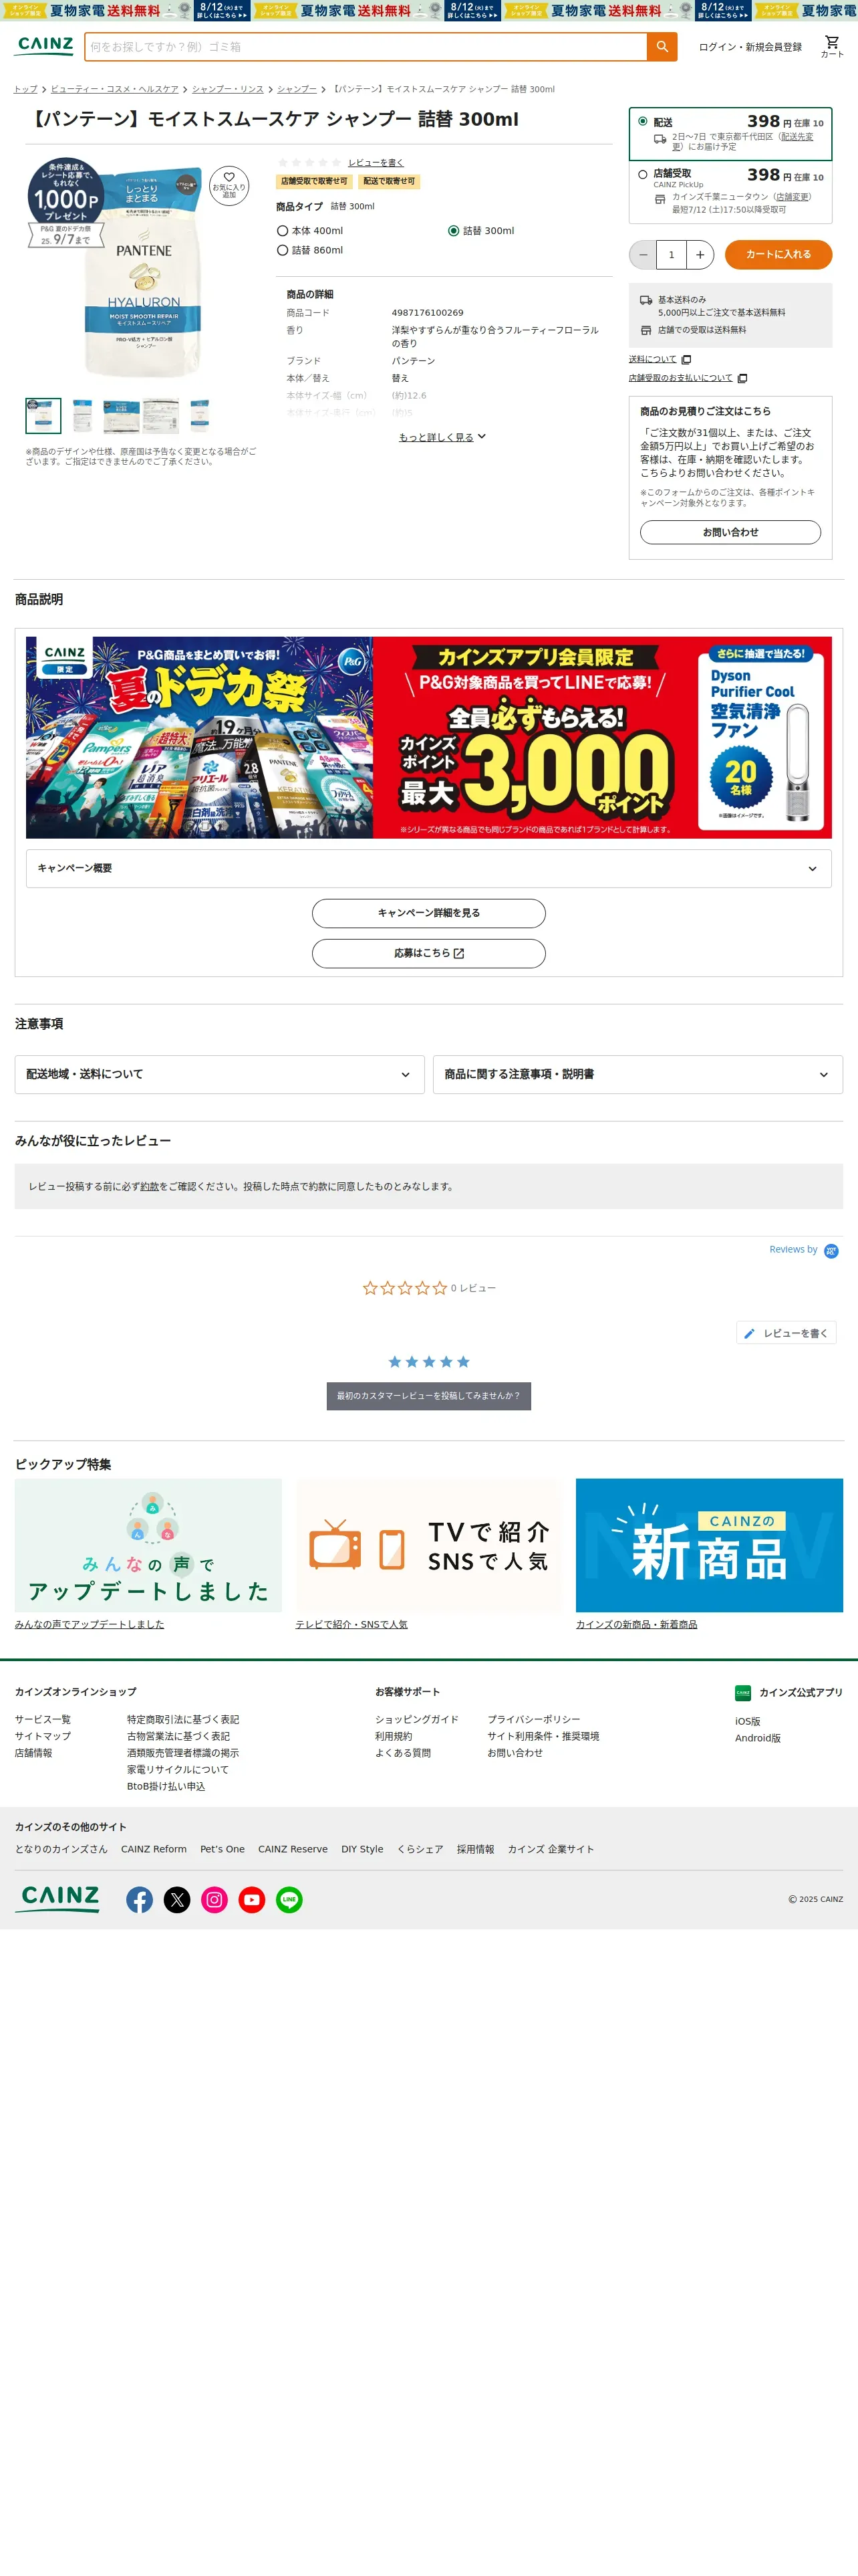Click シャンプー breadcrumb link

pyautogui.click(x=297, y=89)
